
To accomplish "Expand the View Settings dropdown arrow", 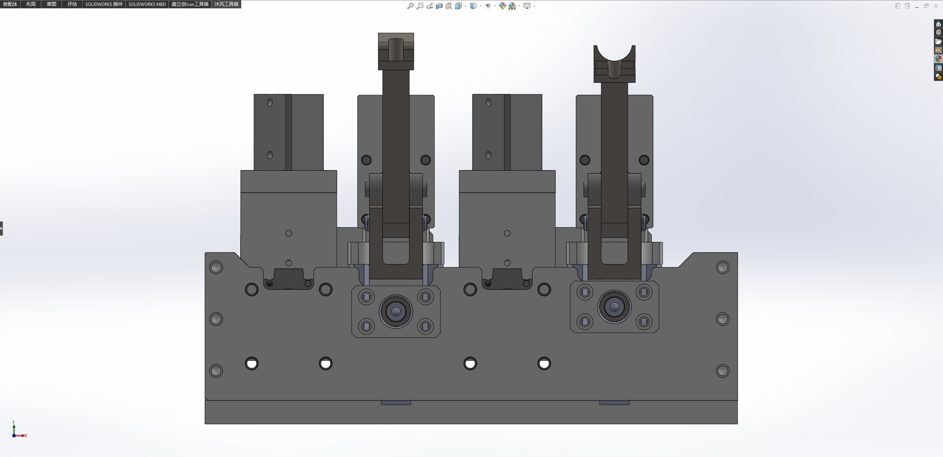I will pos(534,6).
